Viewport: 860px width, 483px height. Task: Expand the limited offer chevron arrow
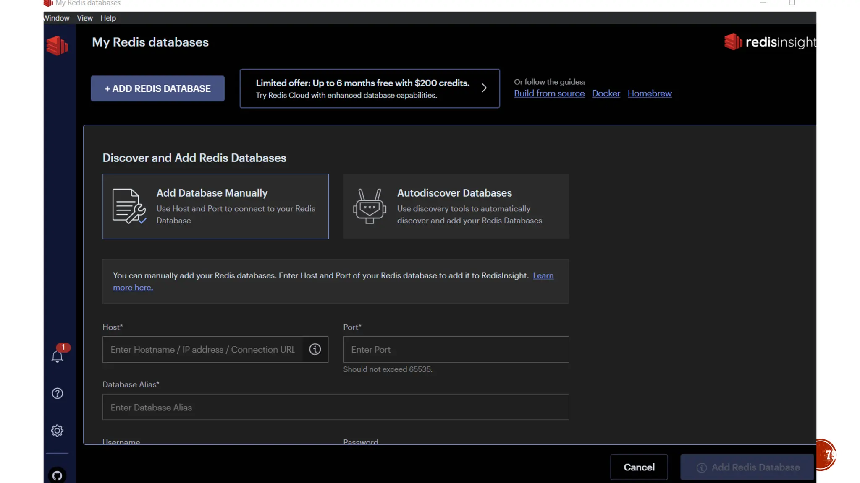click(x=484, y=88)
